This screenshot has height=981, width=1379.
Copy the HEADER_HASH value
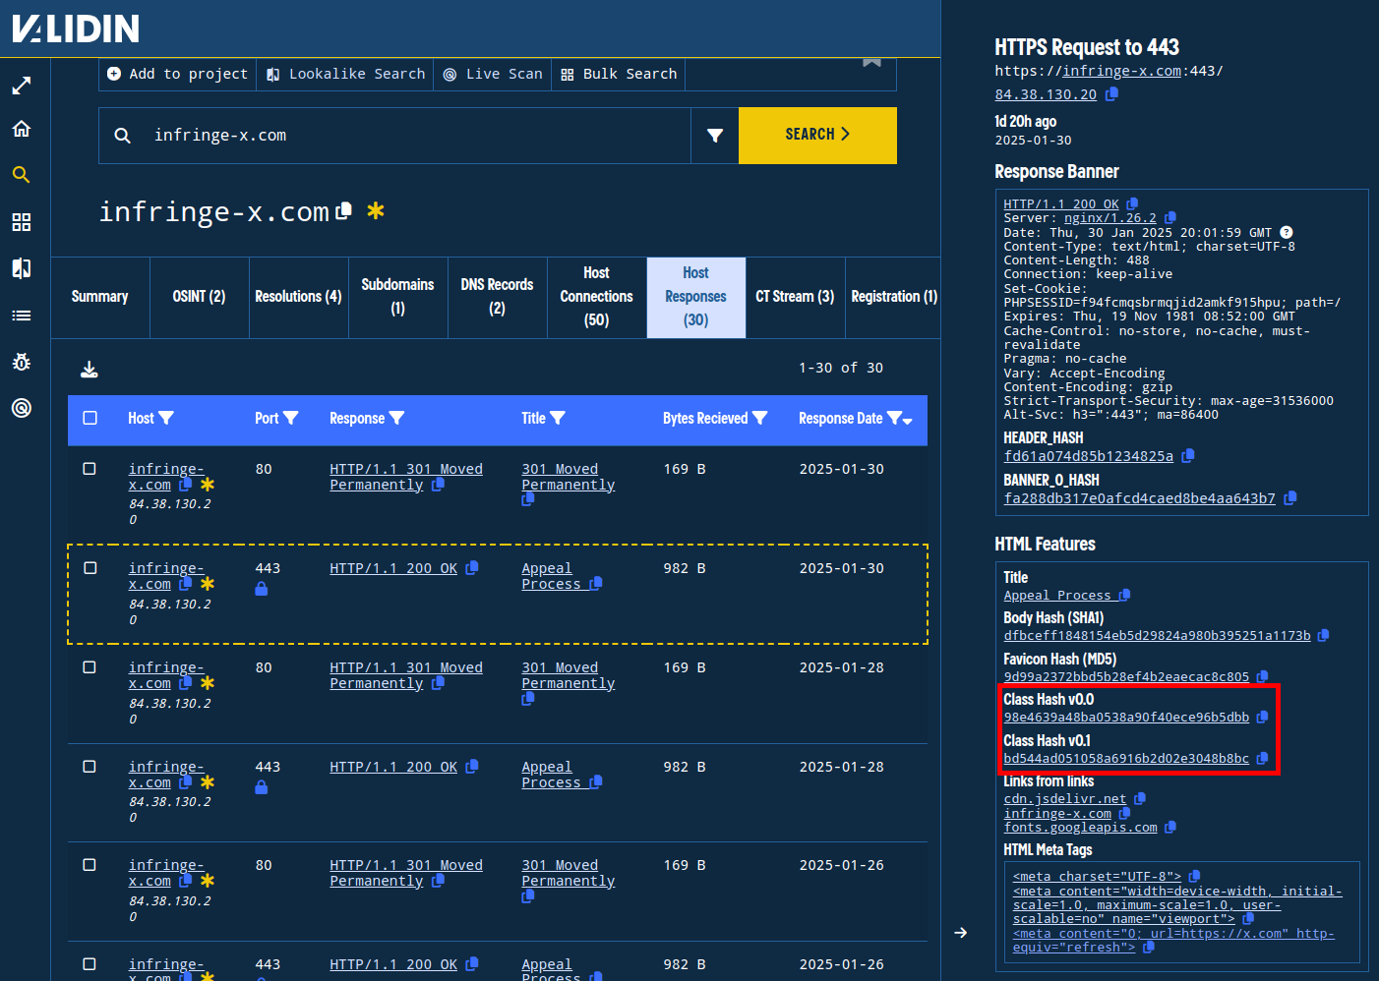[1187, 455]
